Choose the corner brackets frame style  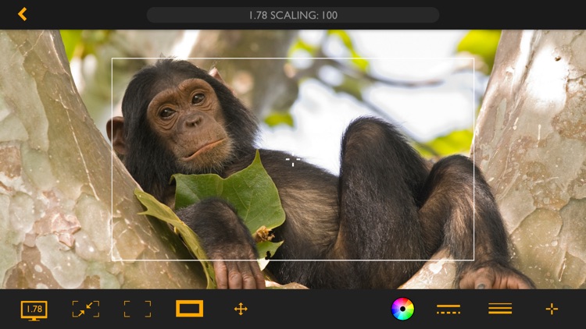138,310
